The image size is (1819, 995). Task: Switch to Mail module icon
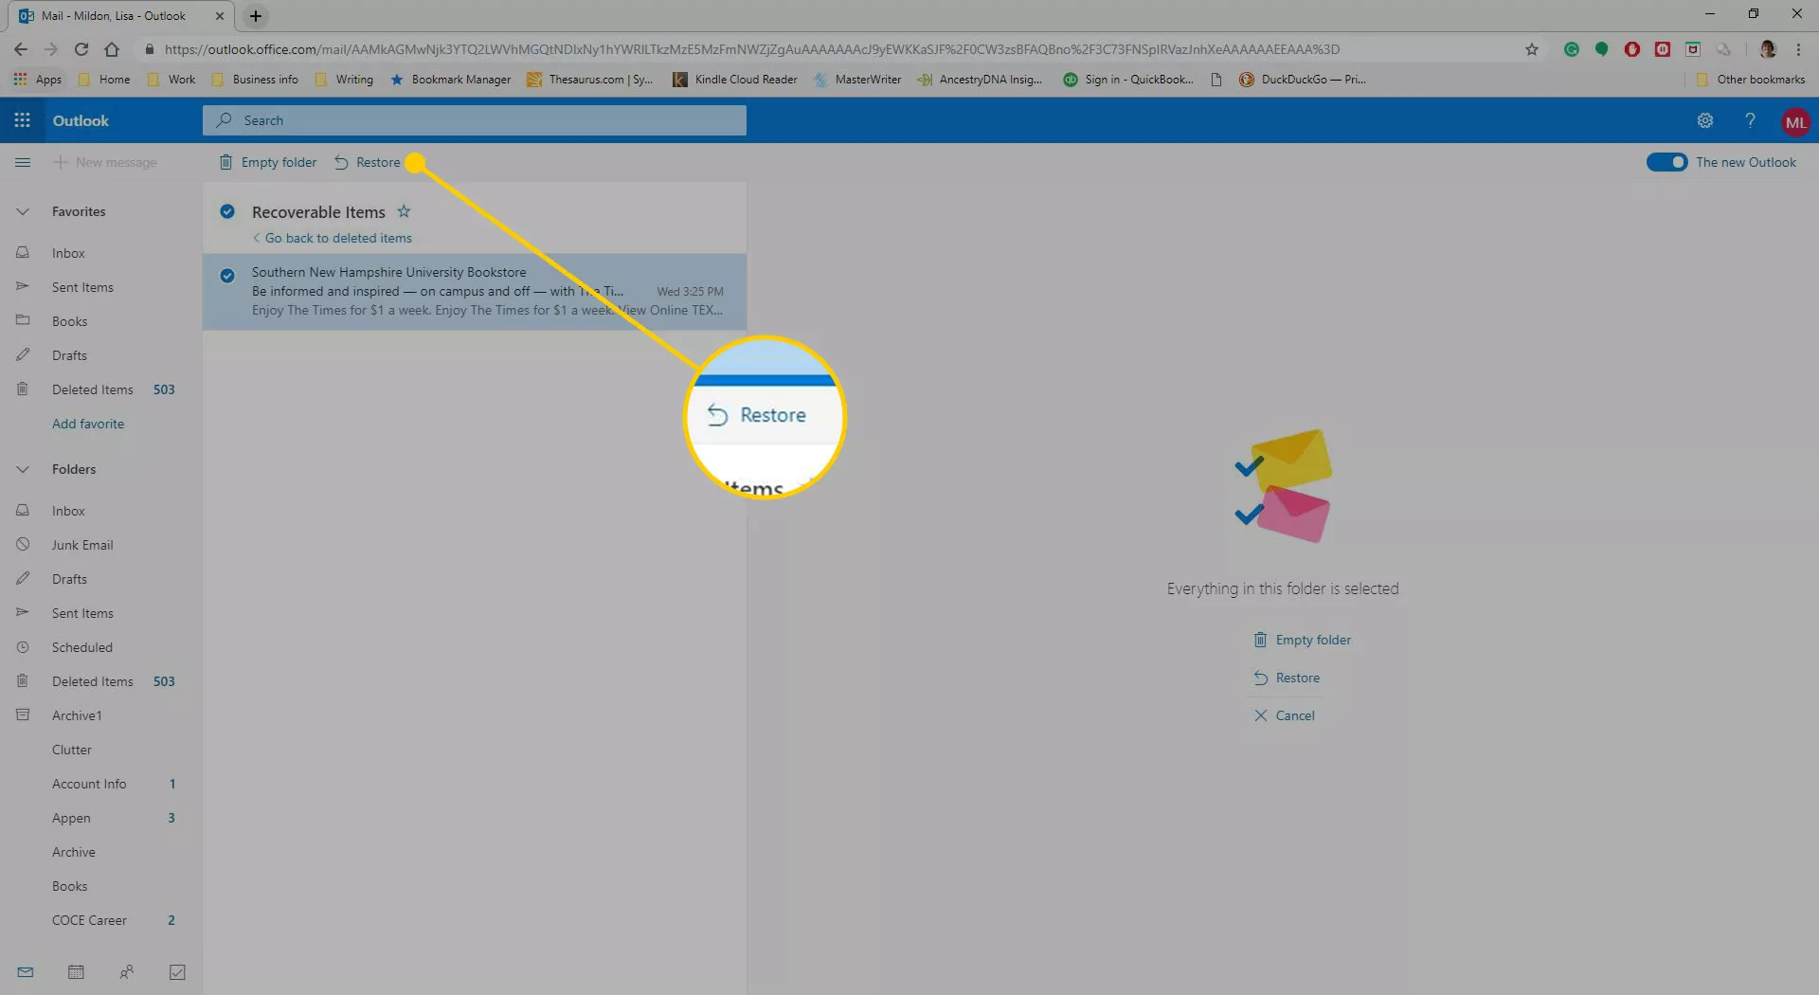26,971
